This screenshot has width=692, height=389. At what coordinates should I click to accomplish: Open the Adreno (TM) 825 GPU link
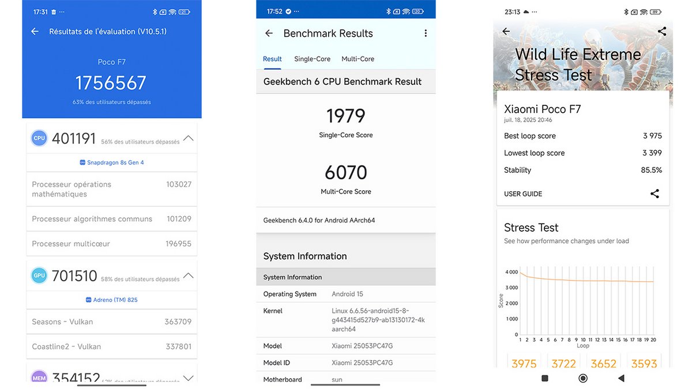(x=112, y=300)
